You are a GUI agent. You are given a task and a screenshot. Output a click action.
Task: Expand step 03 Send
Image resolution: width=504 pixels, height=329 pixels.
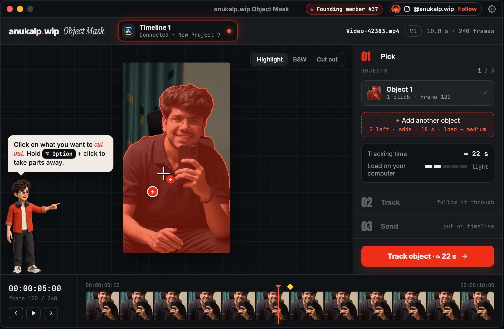click(428, 226)
